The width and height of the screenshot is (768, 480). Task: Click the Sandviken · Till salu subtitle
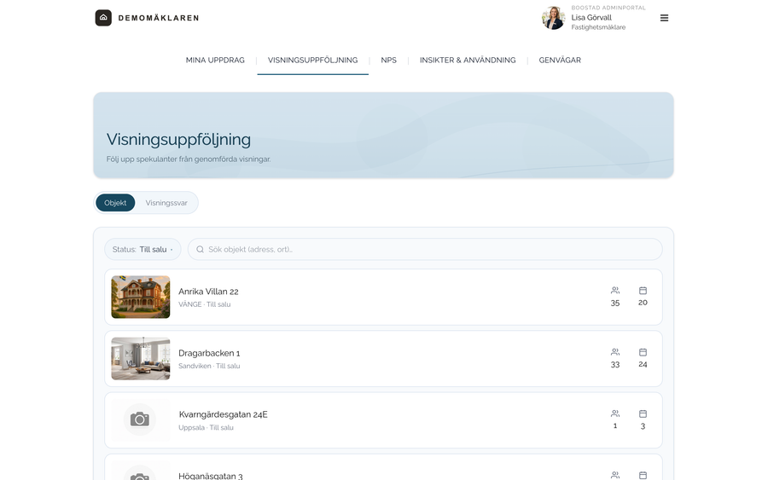pyautogui.click(x=209, y=366)
